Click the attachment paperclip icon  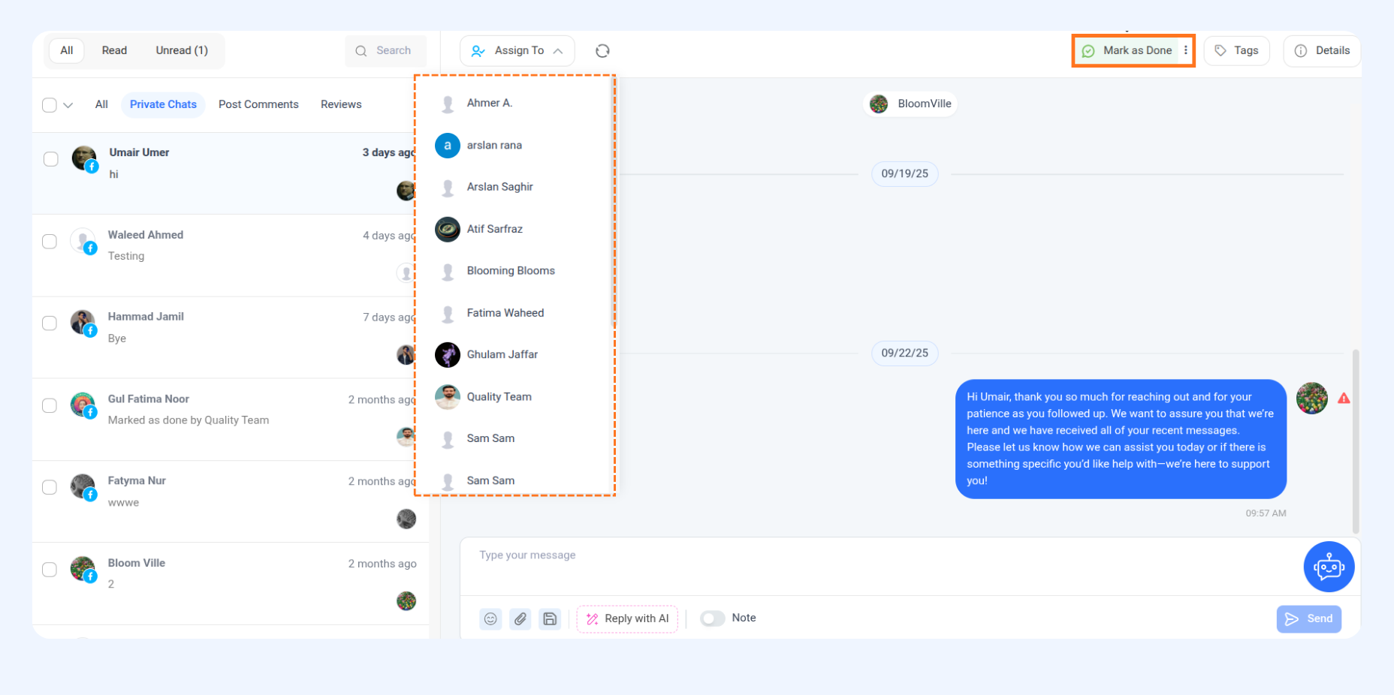click(520, 618)
